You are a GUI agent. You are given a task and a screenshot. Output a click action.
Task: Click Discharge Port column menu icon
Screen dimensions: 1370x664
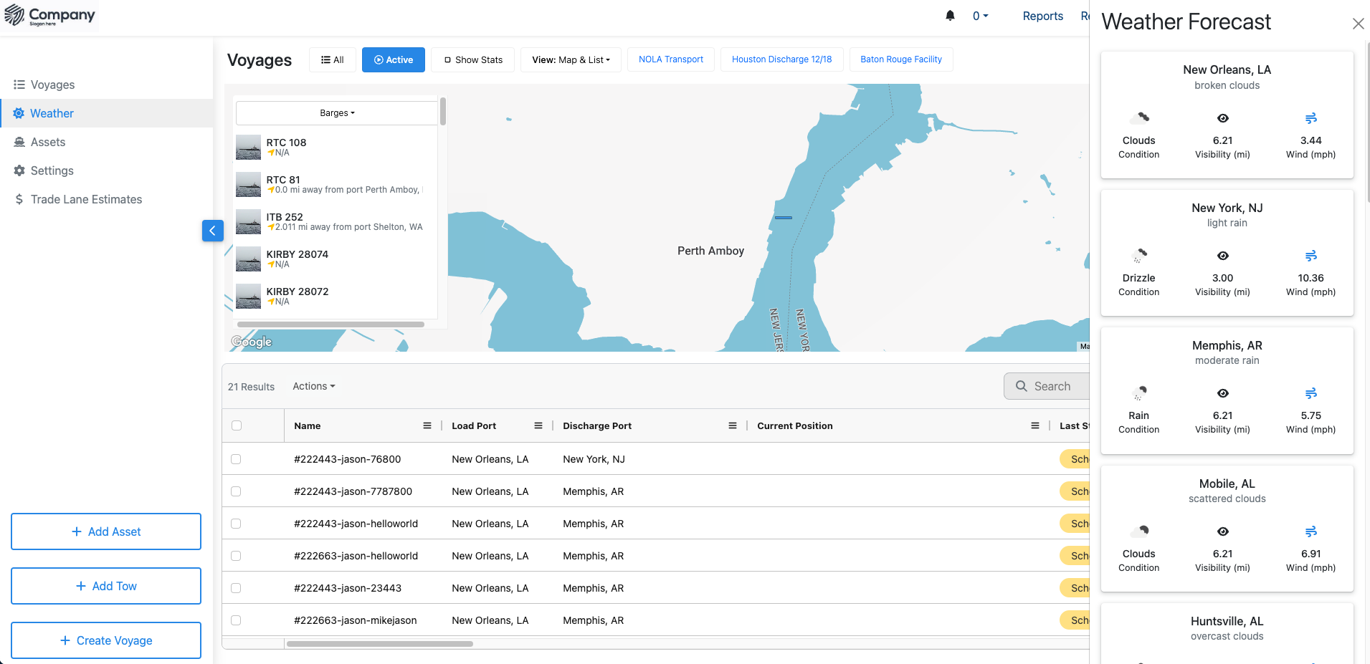(x=732, y=425)
